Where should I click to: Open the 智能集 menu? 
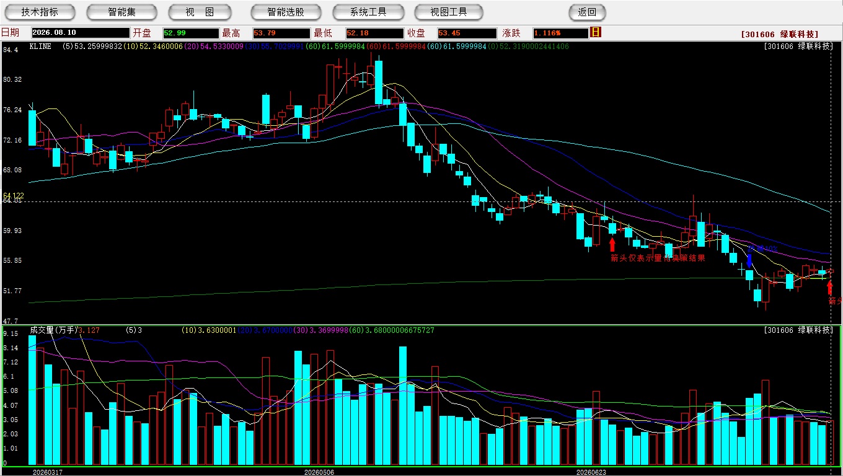[x=122, y=12]
